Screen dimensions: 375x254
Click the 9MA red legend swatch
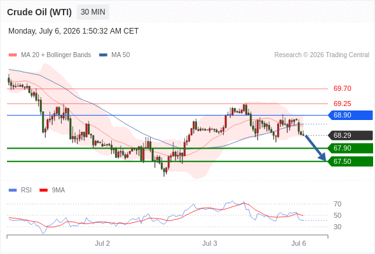(x=43, y=190)
